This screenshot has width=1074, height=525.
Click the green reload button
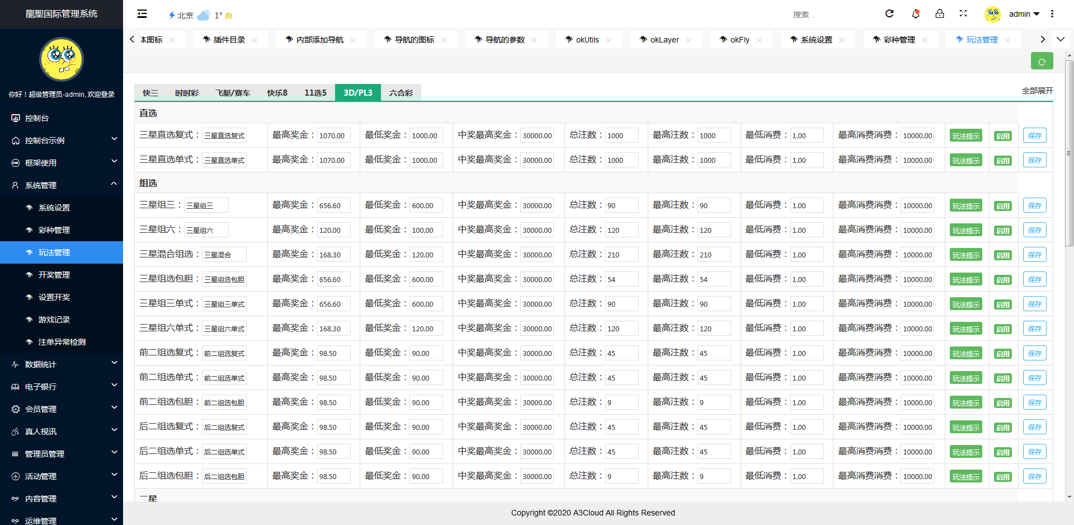[1042, 61]
